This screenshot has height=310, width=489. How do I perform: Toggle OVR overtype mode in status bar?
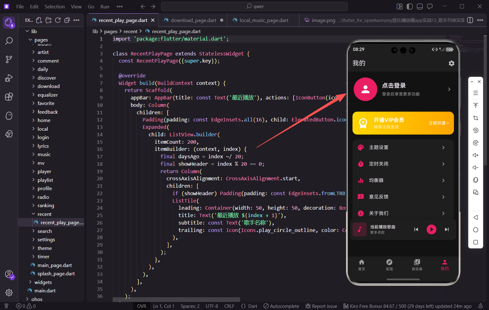[142, 306]
